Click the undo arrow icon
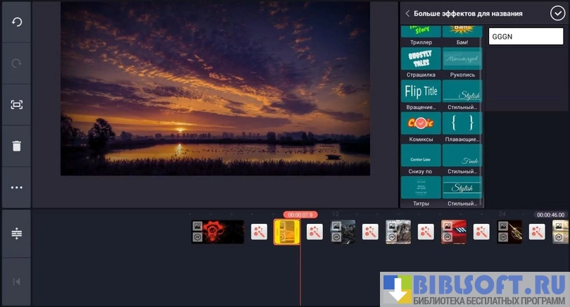 click(16, 22)
